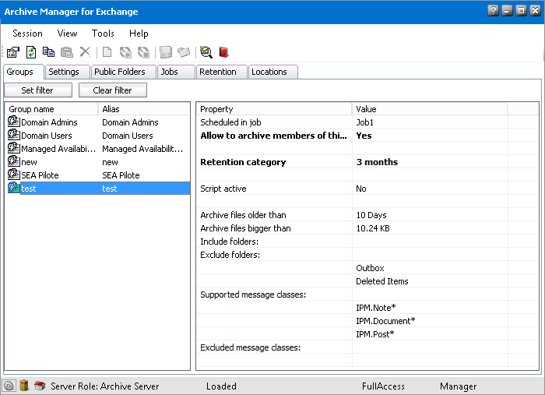Click the traffic light status bar icon
This screenshot has width=545, height=395.
click(x=24, y=386)
